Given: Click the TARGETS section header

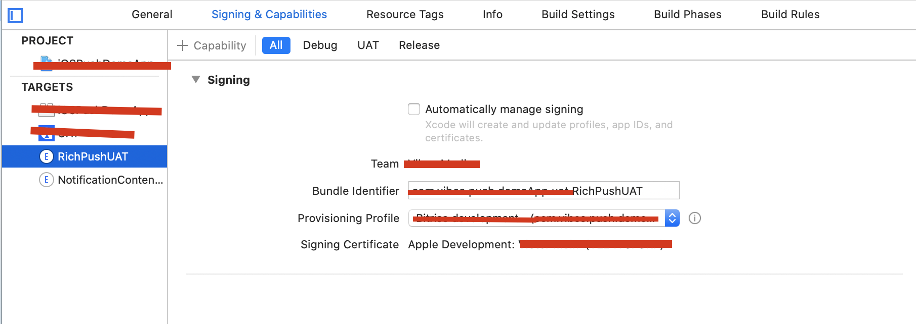Looking at the screenshot, I should [x=47, y=87].
